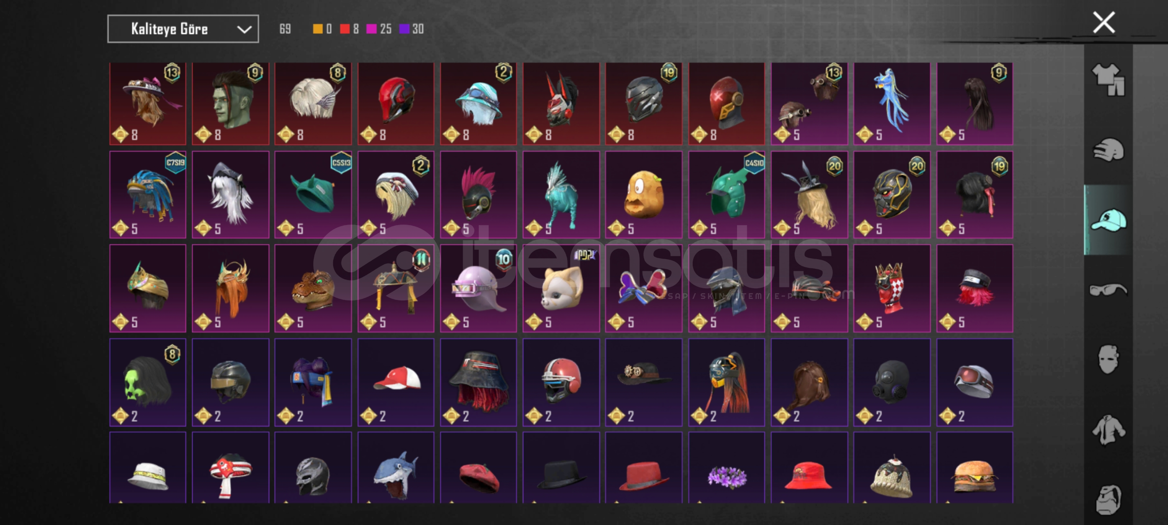The width and height of the screenshot is (1168, 525).
Task: Select the potato head mask item
Action: point(644,194)
